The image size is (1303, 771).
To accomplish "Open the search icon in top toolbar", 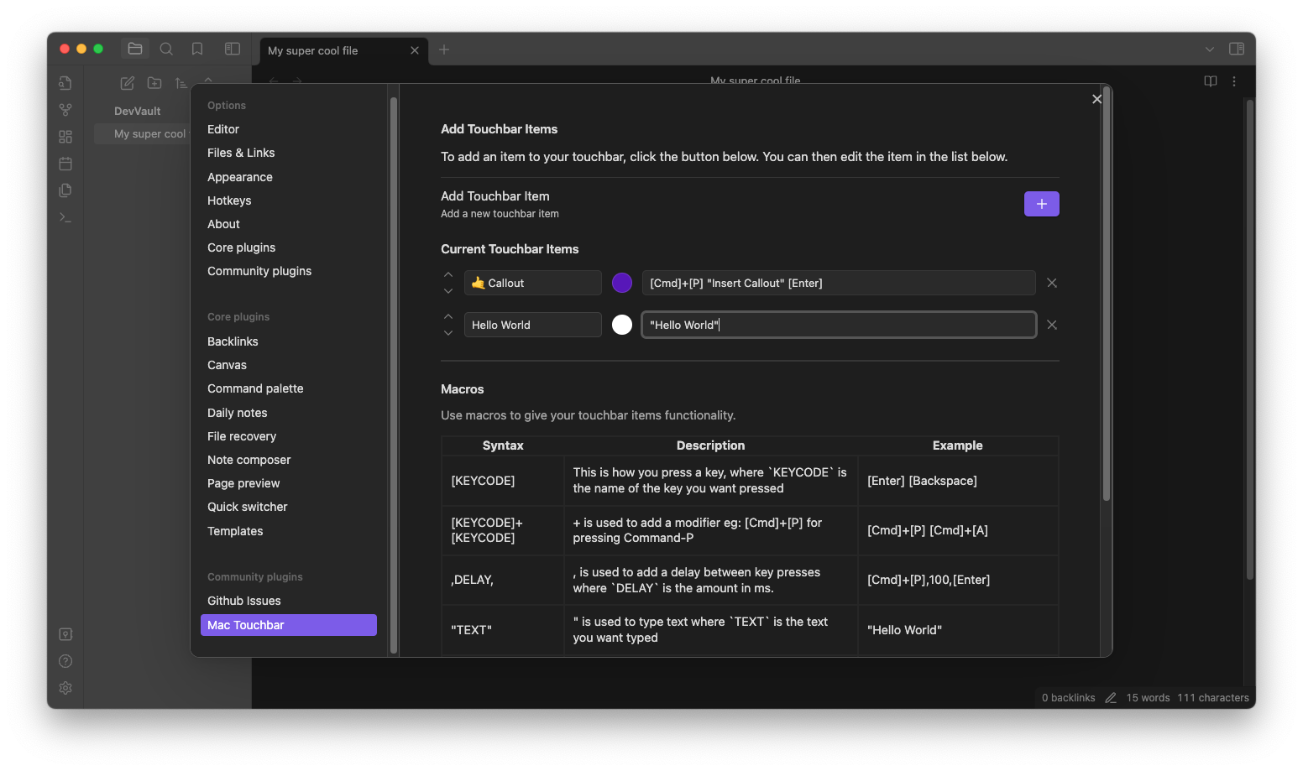I will (x=166, y=49).
